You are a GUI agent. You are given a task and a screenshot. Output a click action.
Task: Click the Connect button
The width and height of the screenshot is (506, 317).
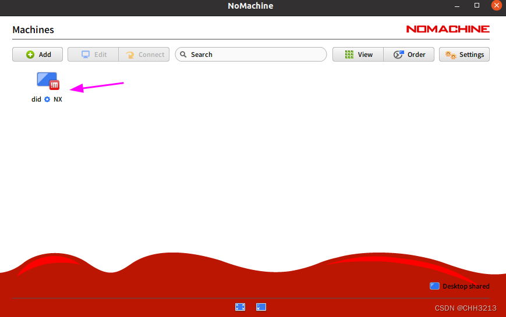tap(144, 55)
